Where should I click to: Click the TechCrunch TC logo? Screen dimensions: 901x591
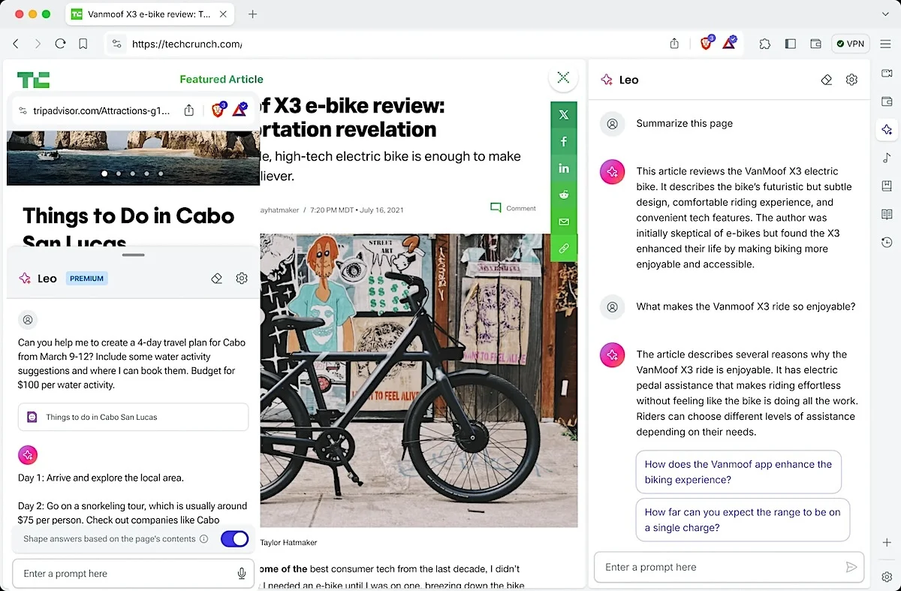click(x=33, y=80)
